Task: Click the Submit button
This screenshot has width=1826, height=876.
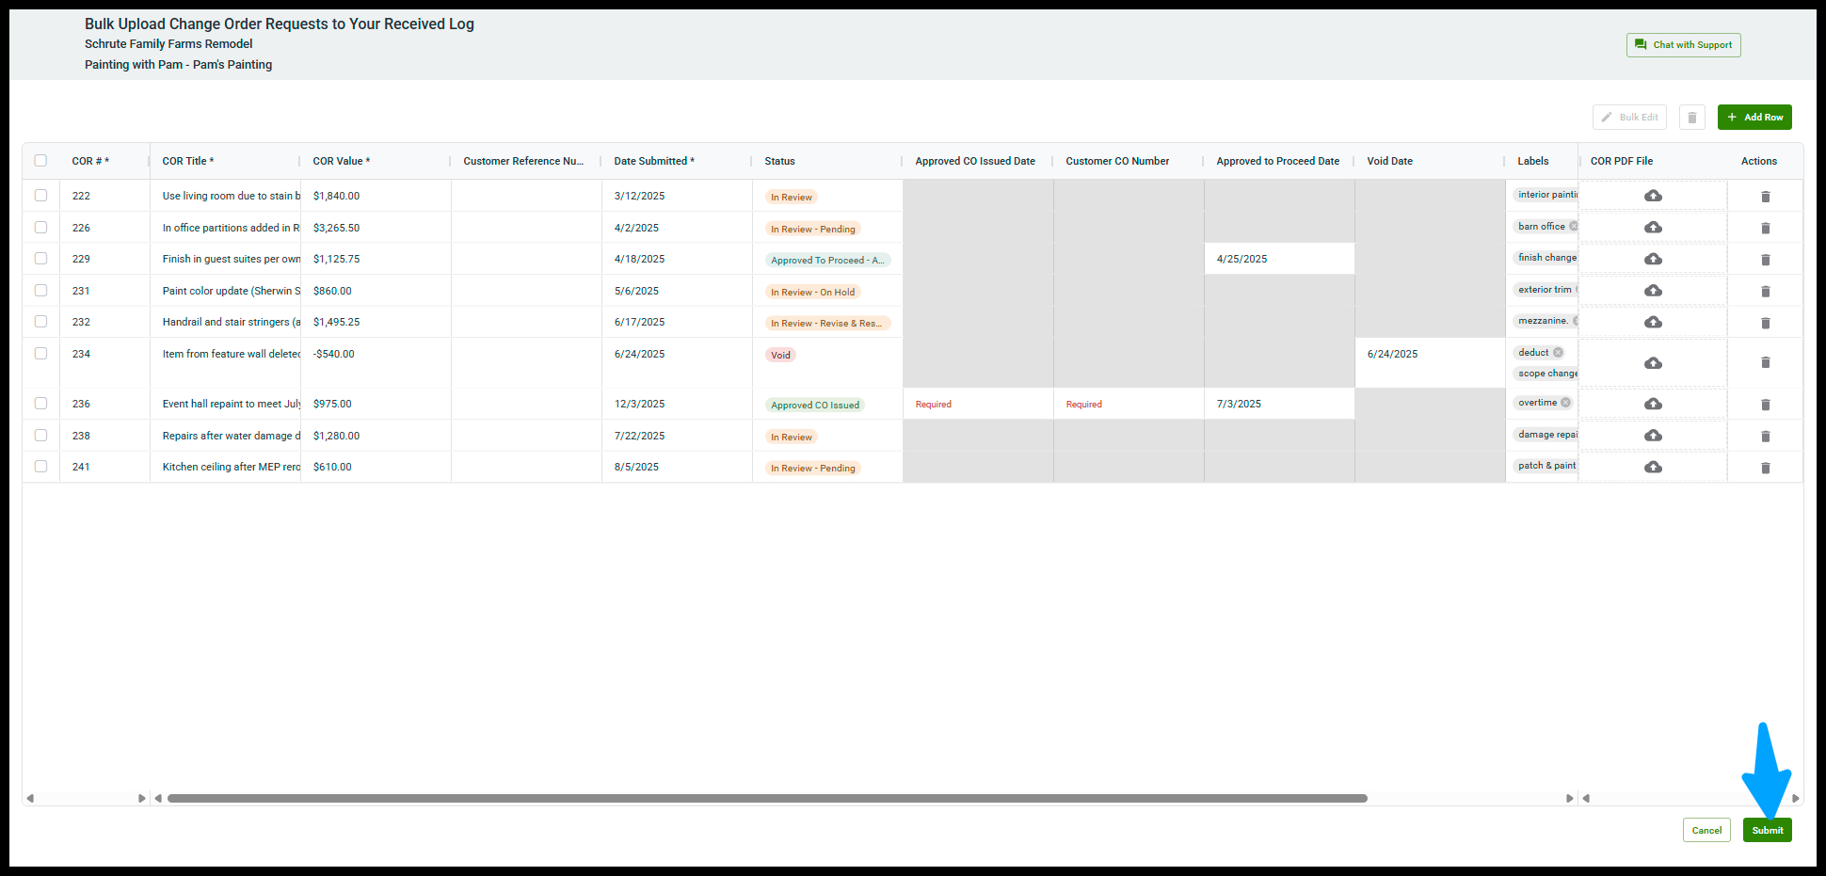Action: (1767, 830)
